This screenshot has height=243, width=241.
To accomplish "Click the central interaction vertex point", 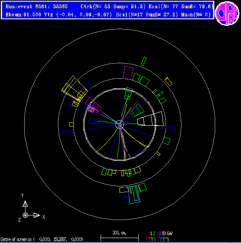I will [120, 124].
